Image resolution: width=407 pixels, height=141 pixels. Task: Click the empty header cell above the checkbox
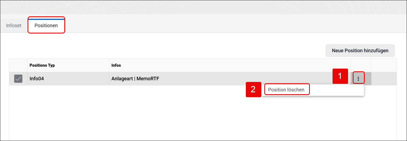18,65
